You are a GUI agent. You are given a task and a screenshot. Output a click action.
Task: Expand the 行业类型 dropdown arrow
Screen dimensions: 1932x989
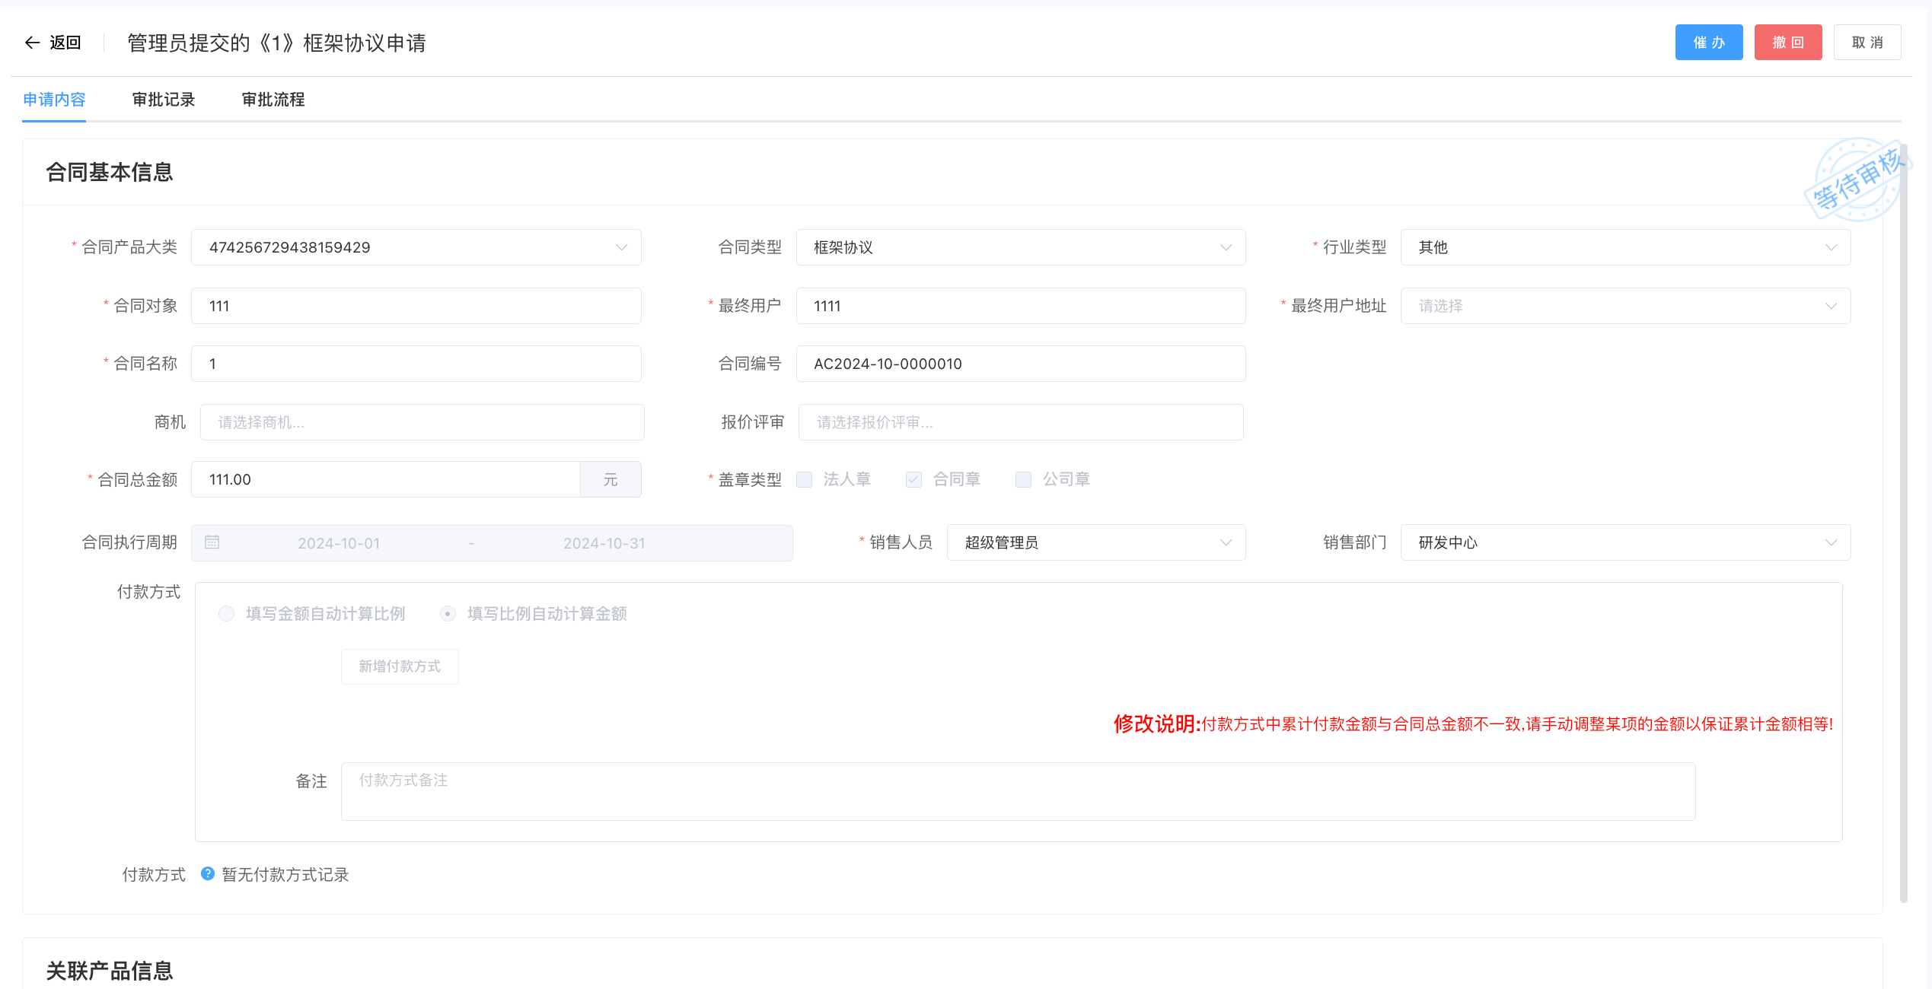click(1831, 247)
